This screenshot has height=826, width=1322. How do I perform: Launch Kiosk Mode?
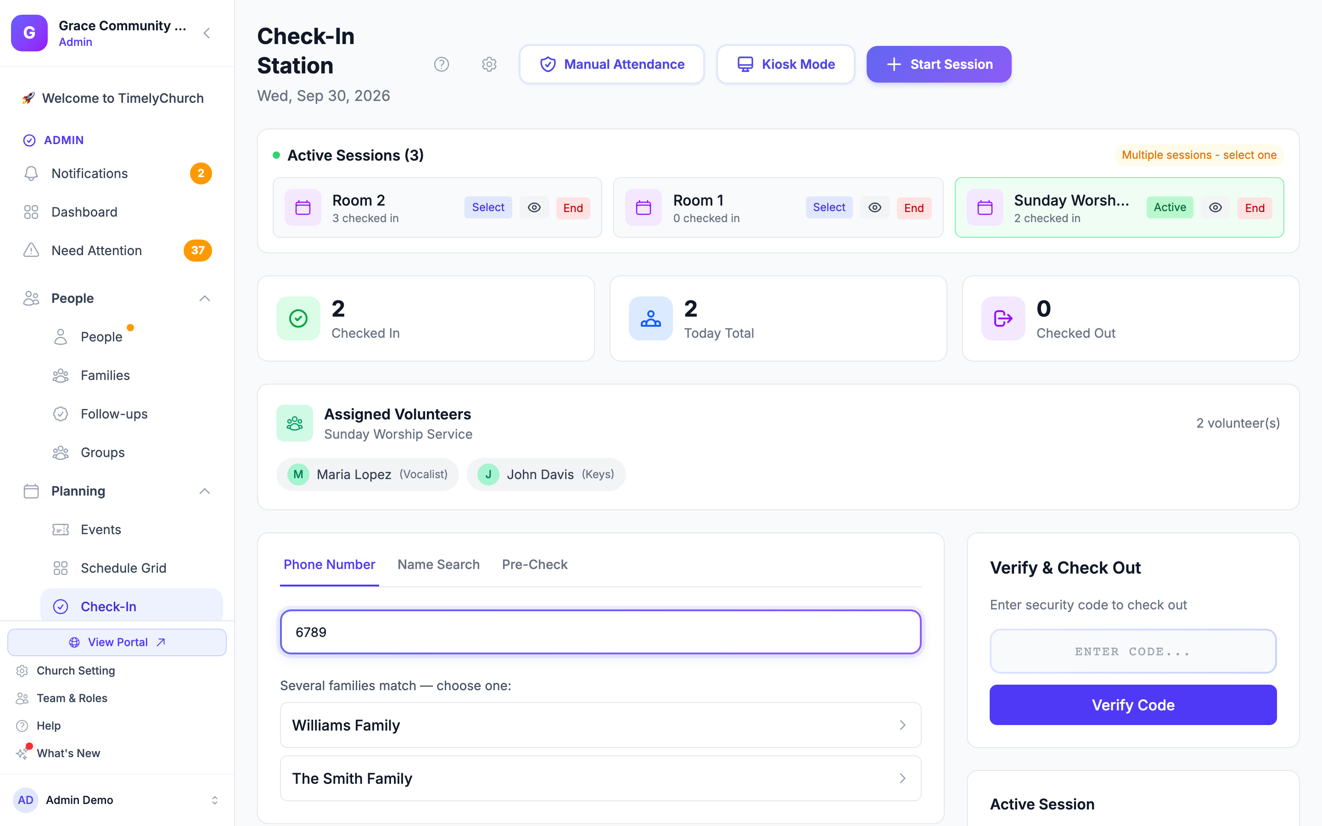[785, 64]
